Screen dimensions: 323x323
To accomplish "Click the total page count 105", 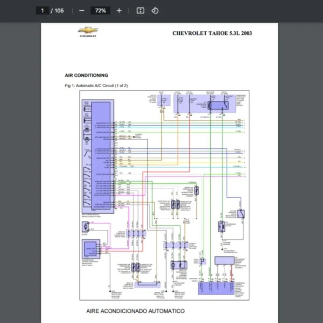I will [58, 10].
